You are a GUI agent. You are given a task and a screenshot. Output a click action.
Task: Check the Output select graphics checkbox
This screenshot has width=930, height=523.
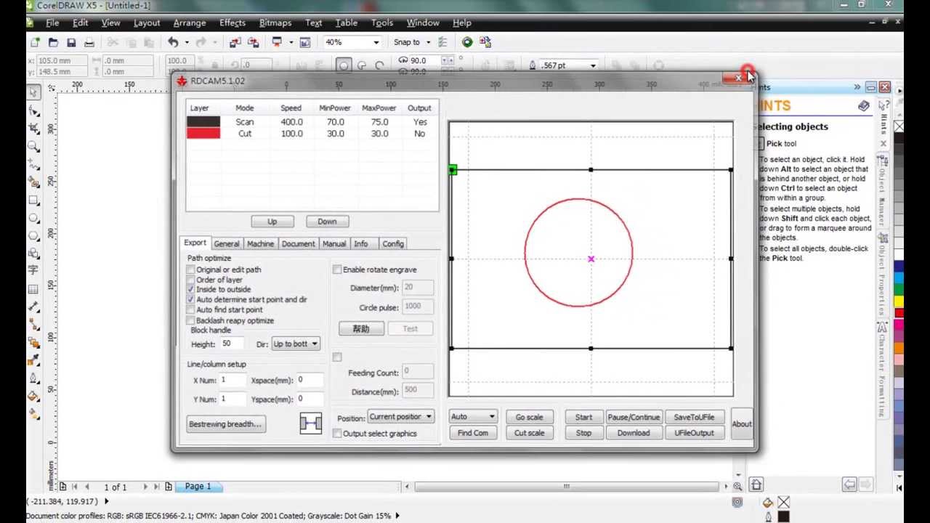337,434
